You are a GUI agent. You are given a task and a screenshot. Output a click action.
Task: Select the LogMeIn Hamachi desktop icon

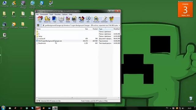[x=32, y=5]
